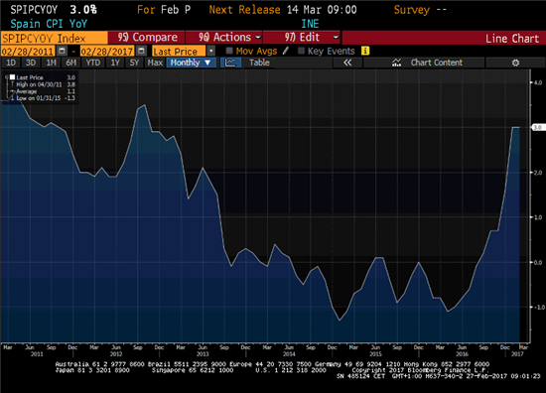The height and width of the screenshot is (393, 546).
Task: Click the end date field 02/28/2017
Action: pos(107,52)
